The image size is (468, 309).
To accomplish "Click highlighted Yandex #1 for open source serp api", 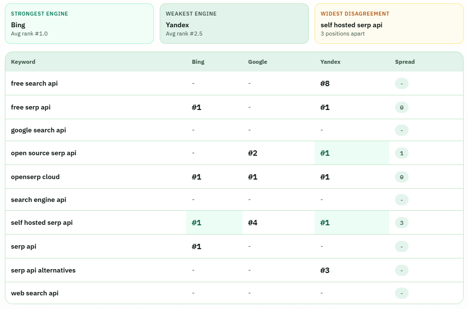I will pyautogui.click(x=325, y=153).
